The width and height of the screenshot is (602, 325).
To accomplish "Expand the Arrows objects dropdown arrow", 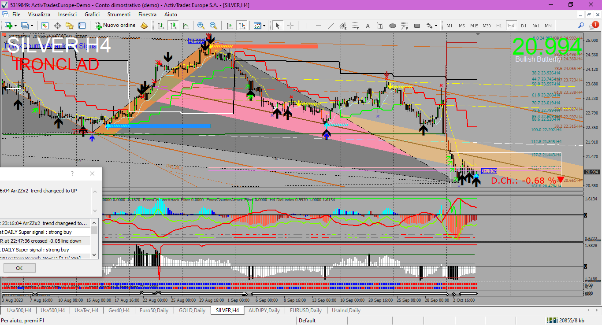I will coord(436,26).
